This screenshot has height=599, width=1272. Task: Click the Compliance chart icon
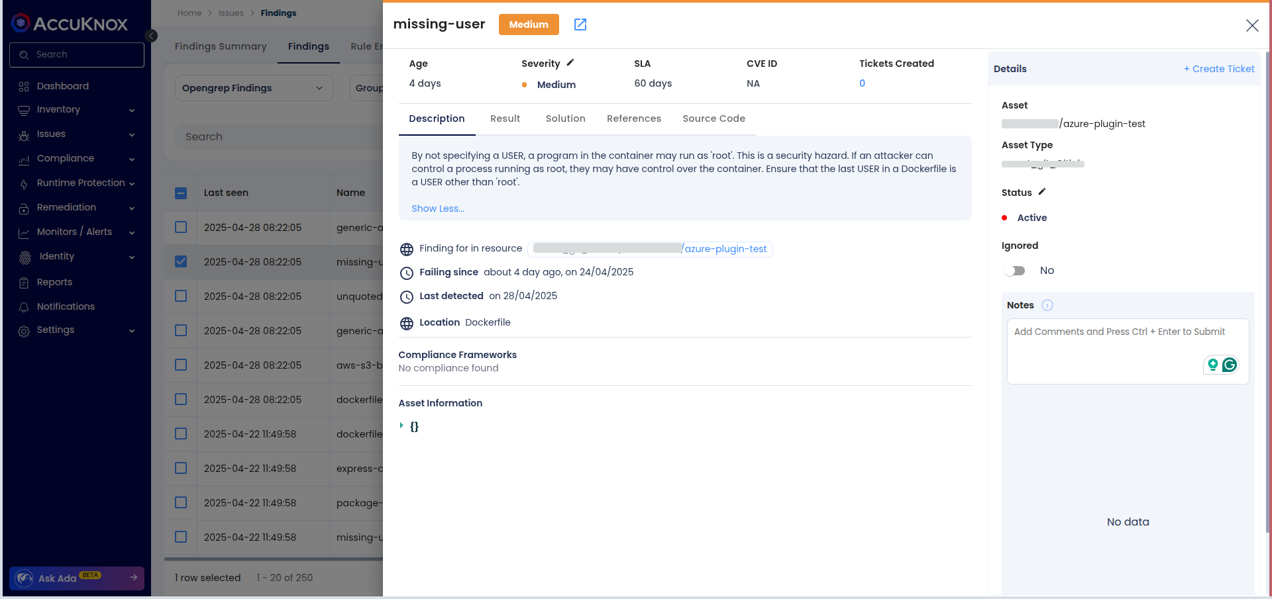(24, 160)
